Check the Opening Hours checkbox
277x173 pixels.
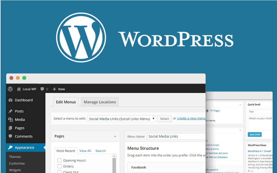pos(59,160)
